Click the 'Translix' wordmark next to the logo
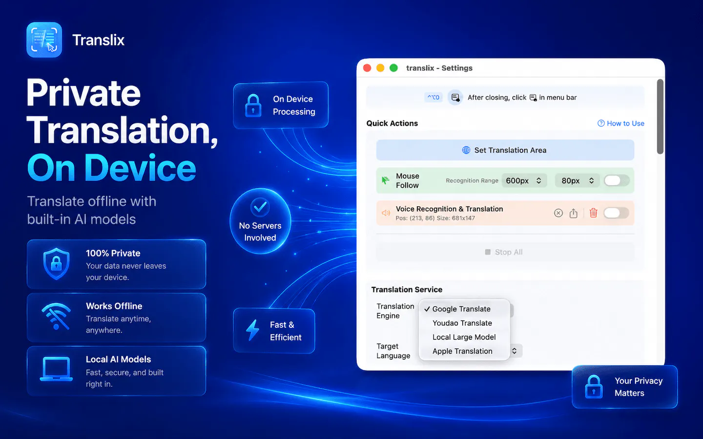 coord(98,40)
